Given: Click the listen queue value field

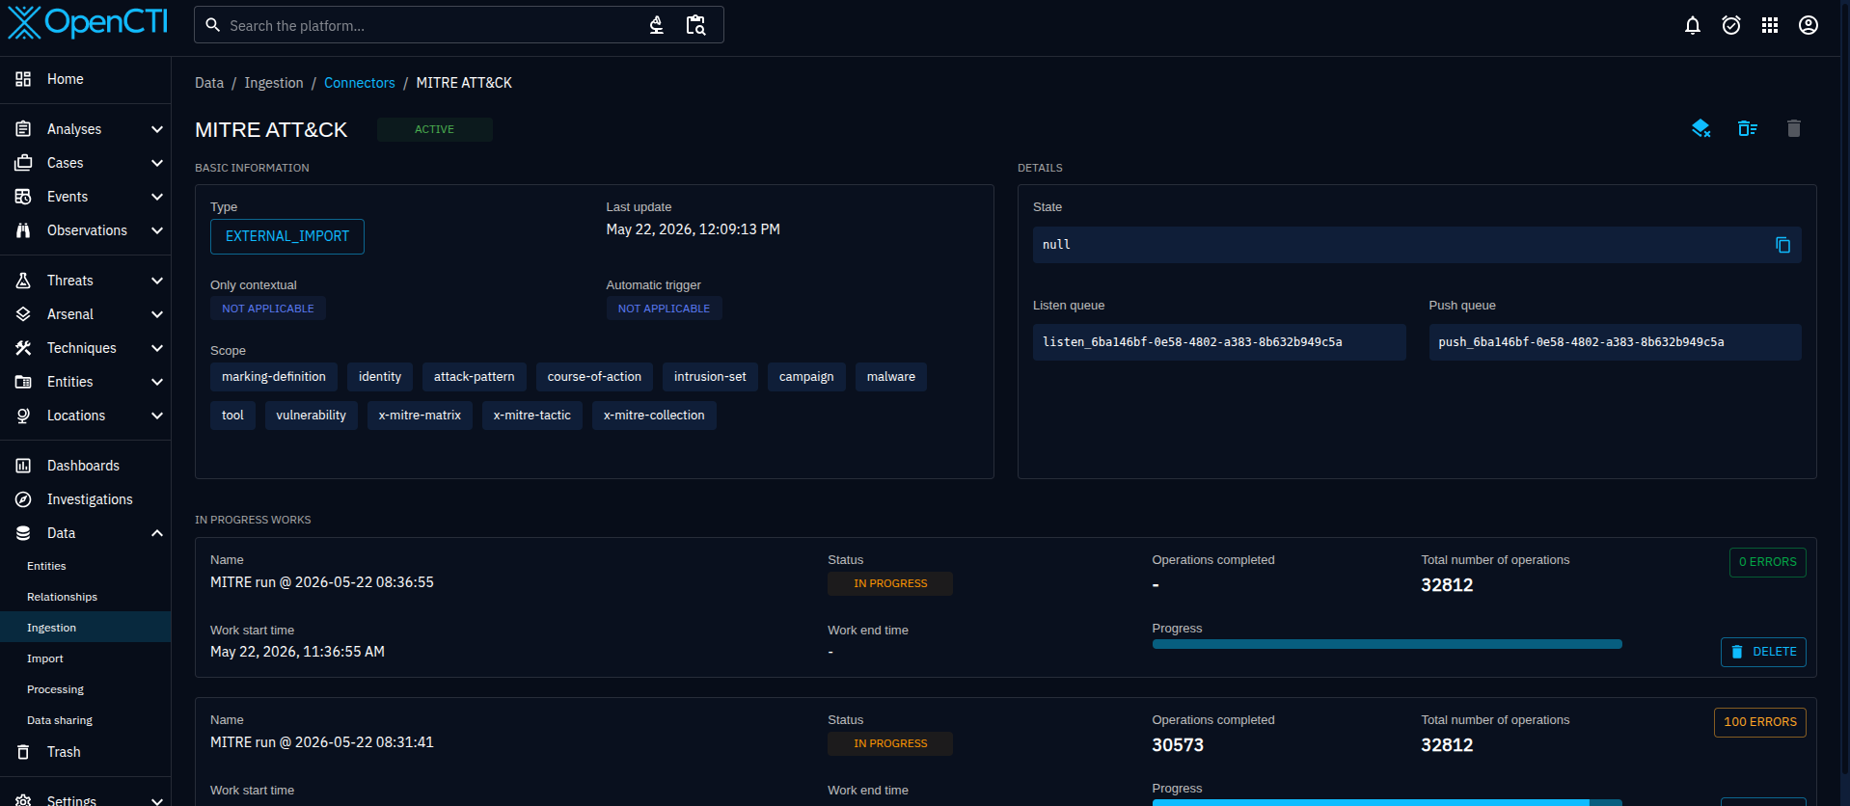Looking at the screenshot, I should 1219,342.
